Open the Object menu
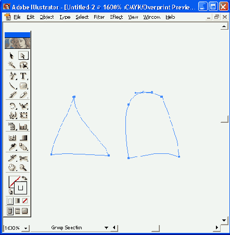Image resolution: width=230 pixels, height=235 pixels. point(47,17)
